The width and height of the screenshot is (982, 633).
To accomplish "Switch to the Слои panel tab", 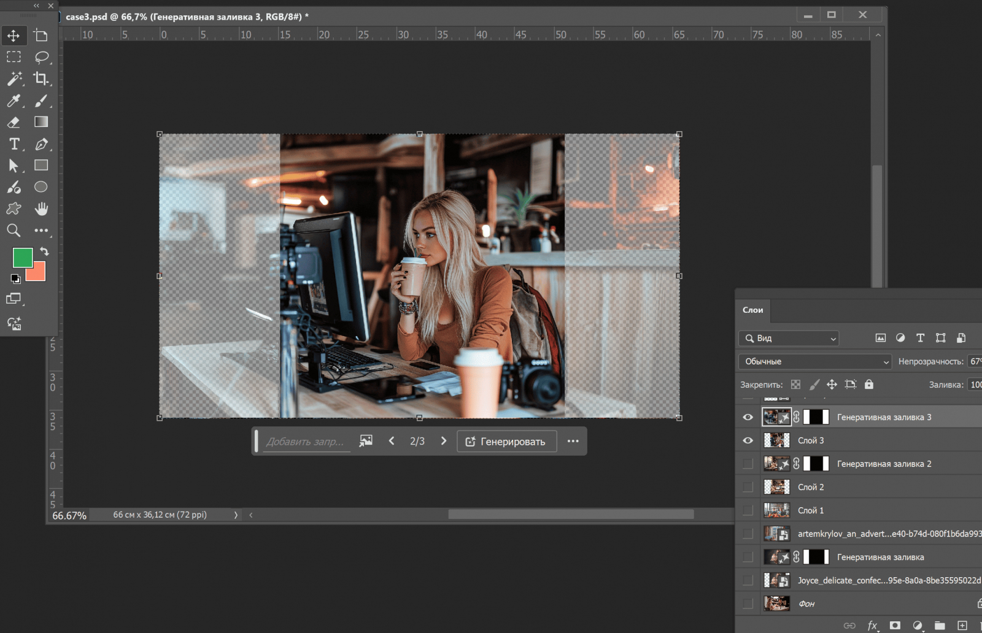I will [x=752, y=310].
